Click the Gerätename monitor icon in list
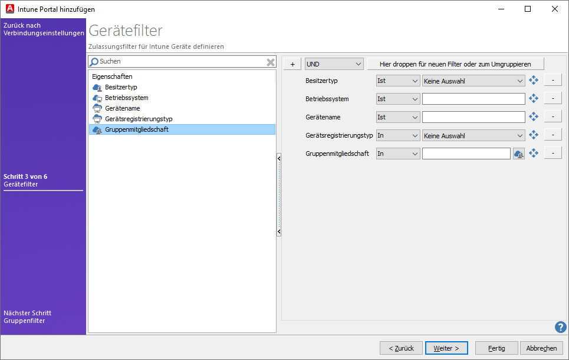Screen dimensions: 569x360 pyautogui.click(x=97, y=108)
